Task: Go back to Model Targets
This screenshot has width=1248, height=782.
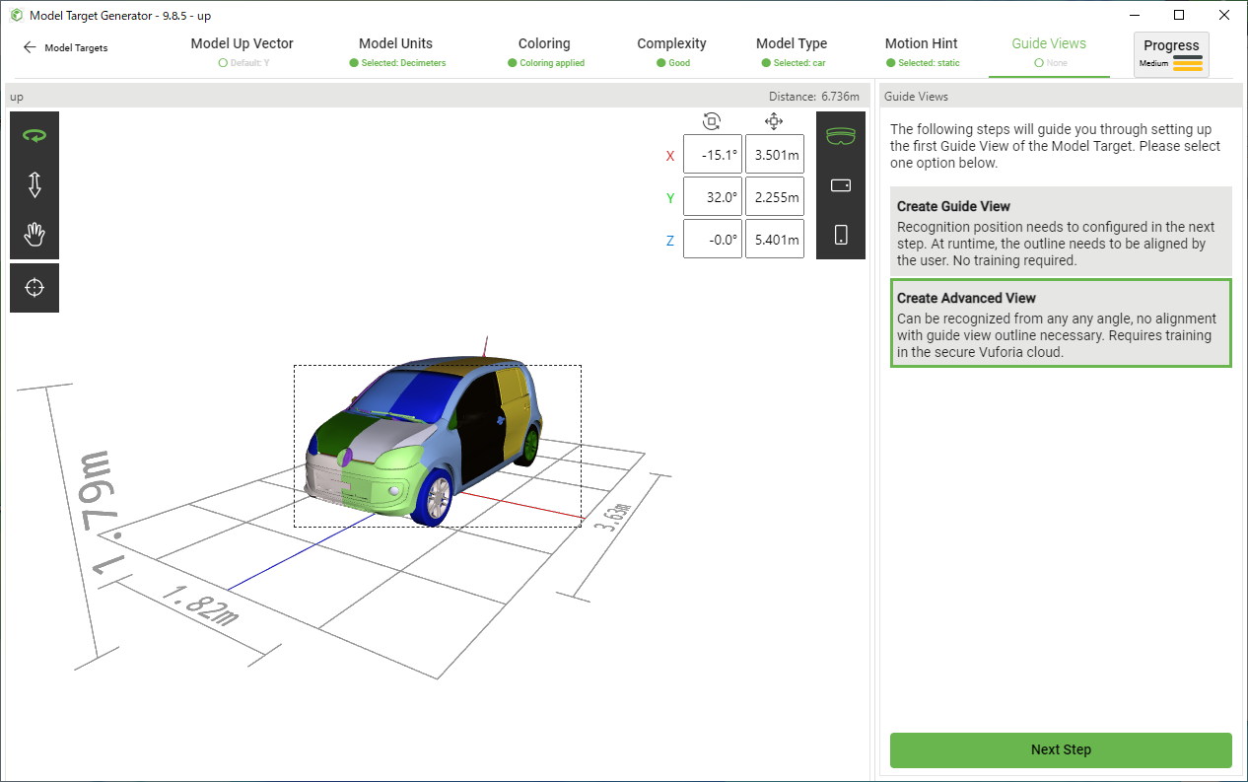Action: tap(65, 47)
